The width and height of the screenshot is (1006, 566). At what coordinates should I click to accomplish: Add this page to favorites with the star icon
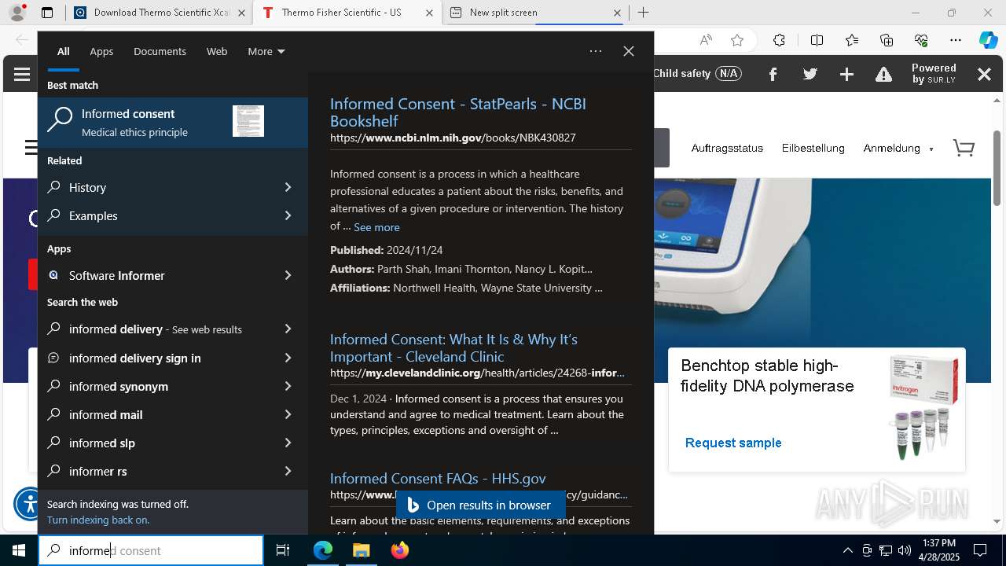pyautogui.click(x=737, y=40)
